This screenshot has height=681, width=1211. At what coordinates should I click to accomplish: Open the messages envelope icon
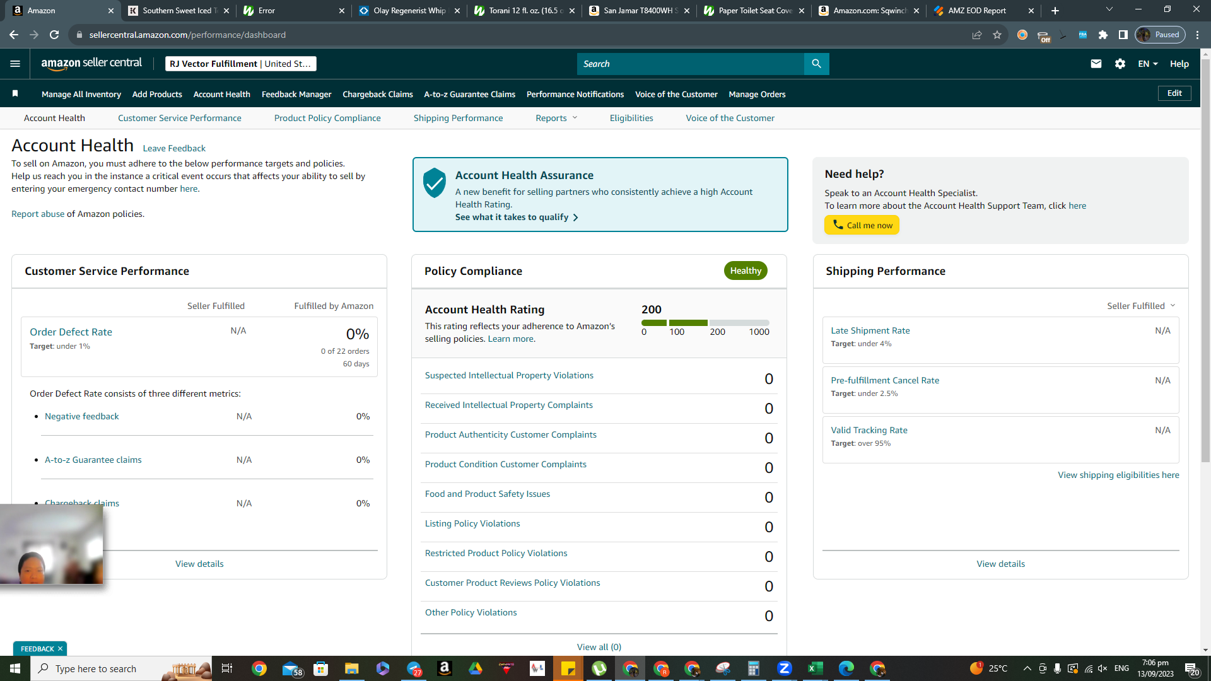(1096, 64)
